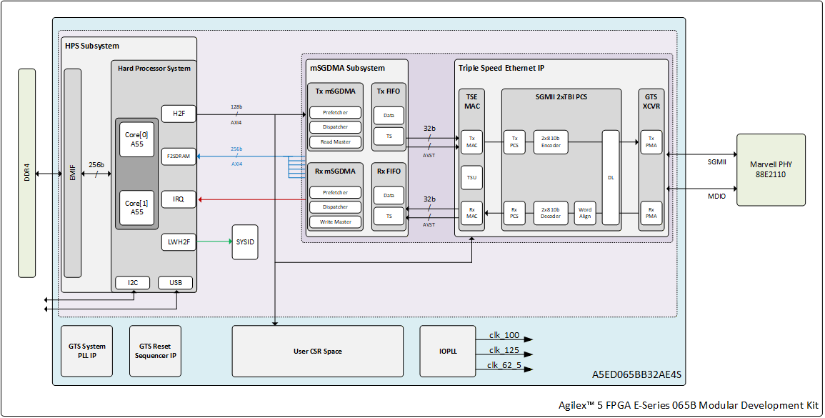Click the SGMII 2xTBI PCS heading
825x418 pixels.
pos(561,97)
